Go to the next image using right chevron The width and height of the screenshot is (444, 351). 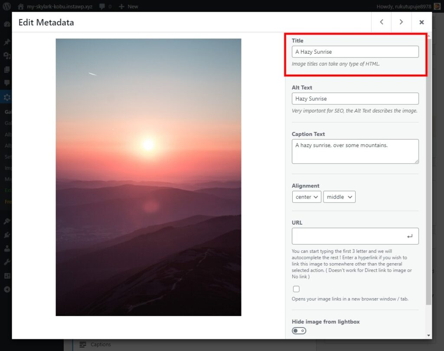[401, 22]
